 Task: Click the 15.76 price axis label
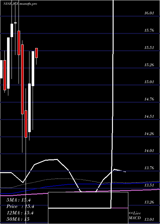click(x=149, y=30)
